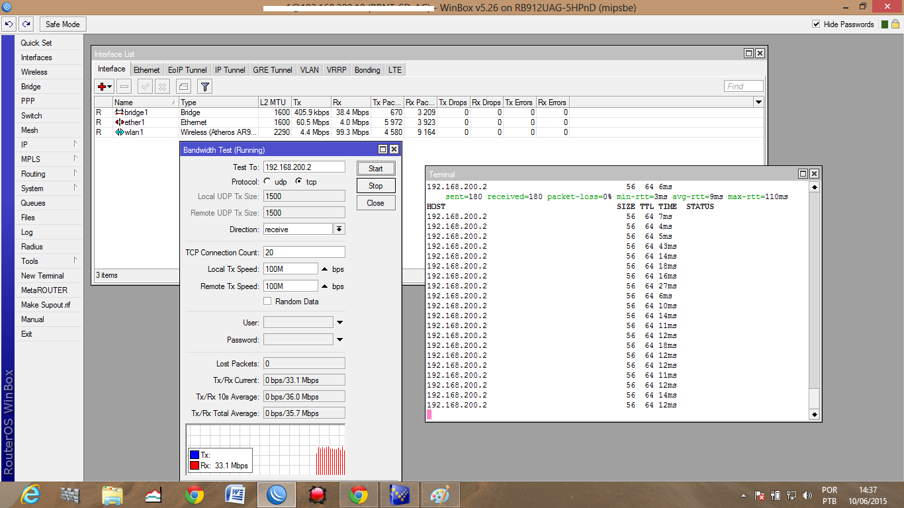Click the Remove minus icon

124,87
